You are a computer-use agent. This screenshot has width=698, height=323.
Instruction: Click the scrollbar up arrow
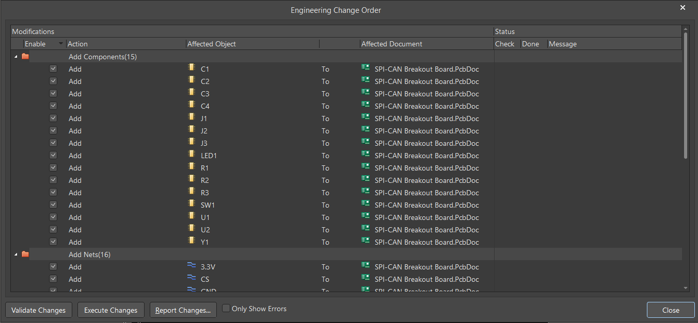686,28
